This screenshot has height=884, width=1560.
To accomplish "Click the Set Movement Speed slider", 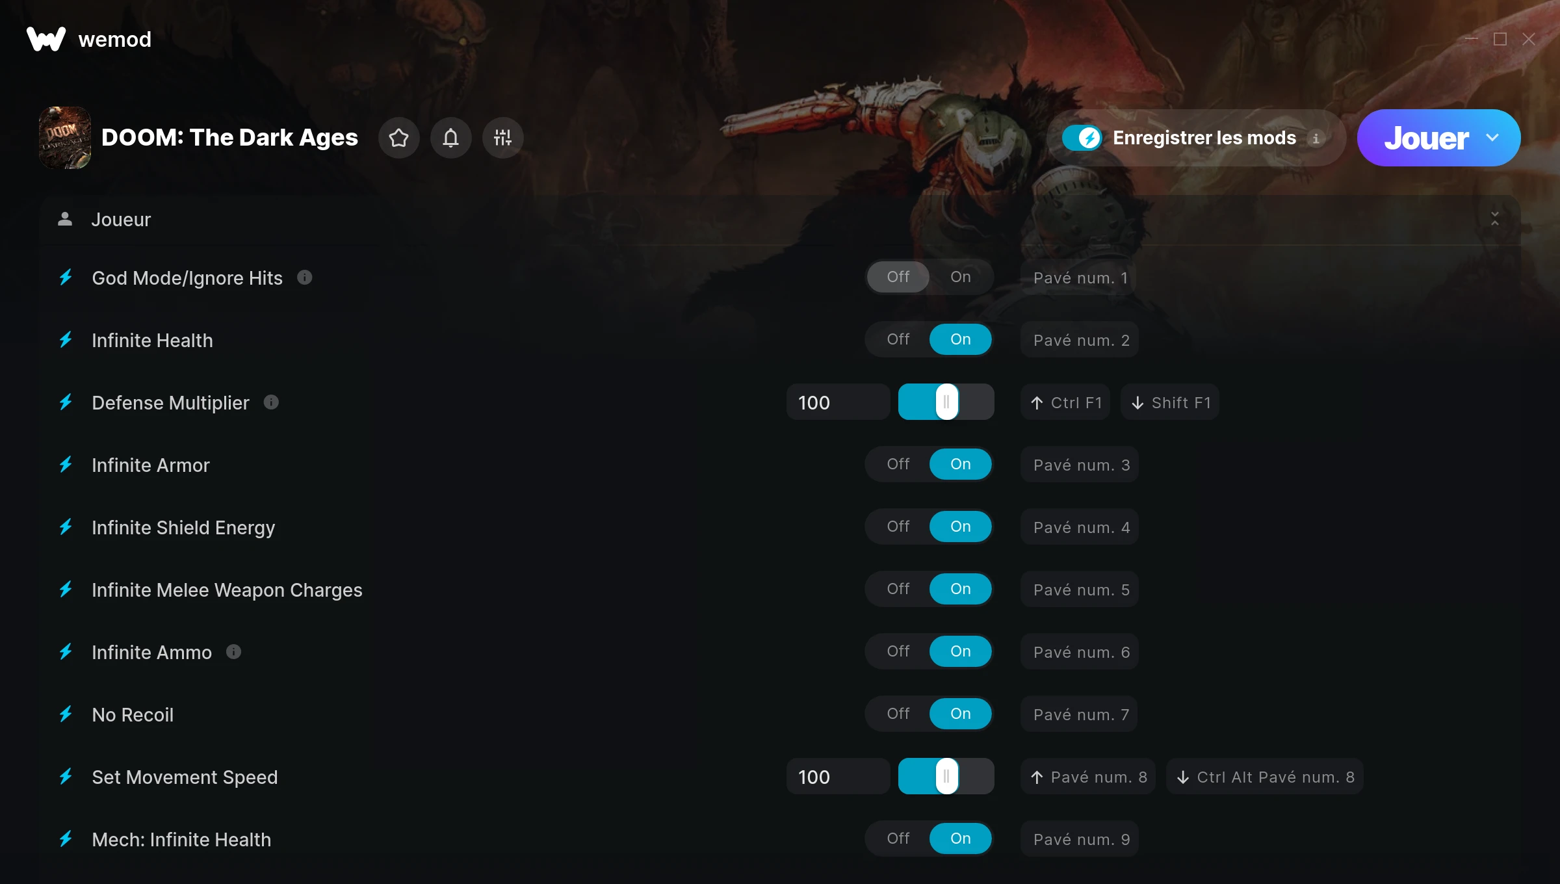I will pyautogui.click(x=946, y=777).
